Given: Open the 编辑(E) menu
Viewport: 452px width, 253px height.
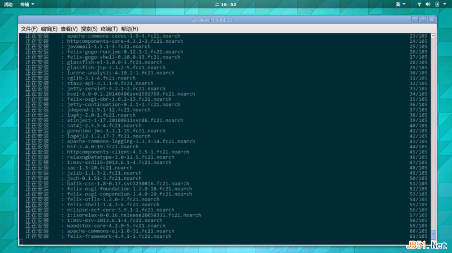Looking at the screenshot, I should click(x=49, y=29).
